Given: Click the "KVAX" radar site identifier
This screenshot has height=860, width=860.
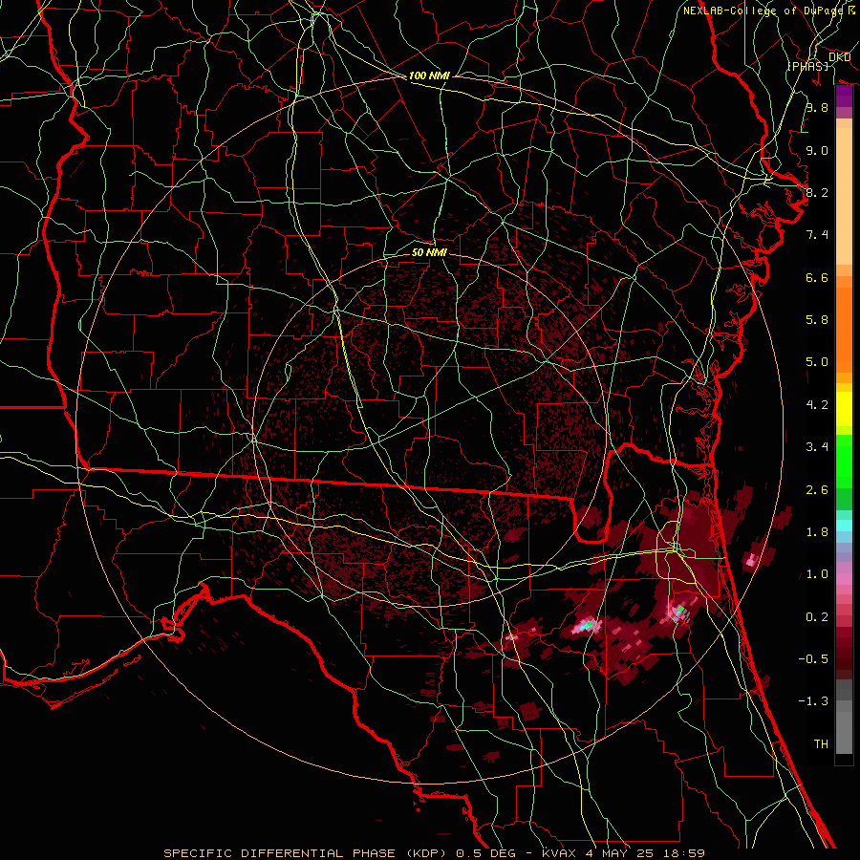Looking at the screenshot, I should point(558,853).
